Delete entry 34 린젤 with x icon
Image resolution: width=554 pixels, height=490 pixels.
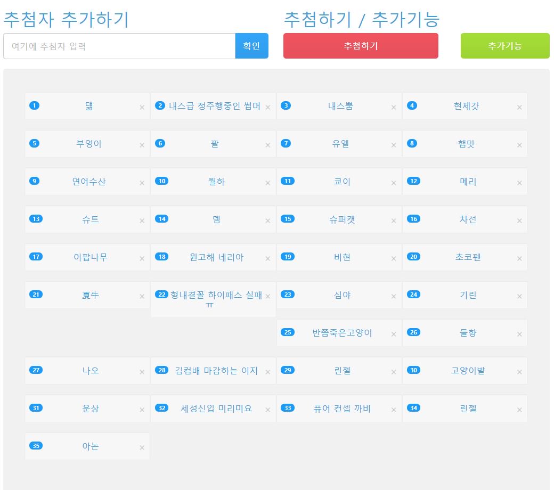(519, 410)
